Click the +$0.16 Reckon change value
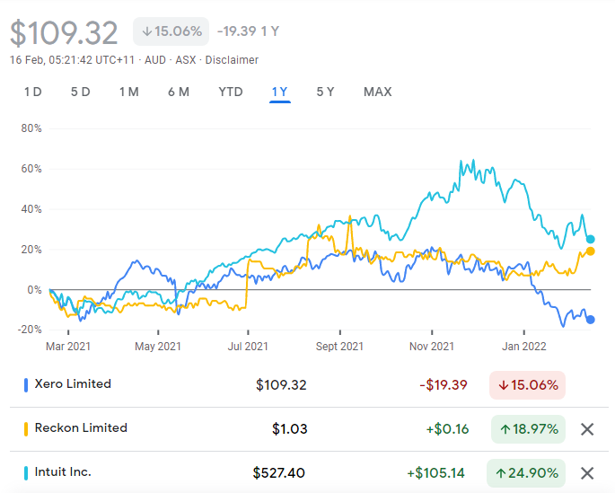Screen dimensions: 615x493 pyautogui.click(x=447, y=429)
